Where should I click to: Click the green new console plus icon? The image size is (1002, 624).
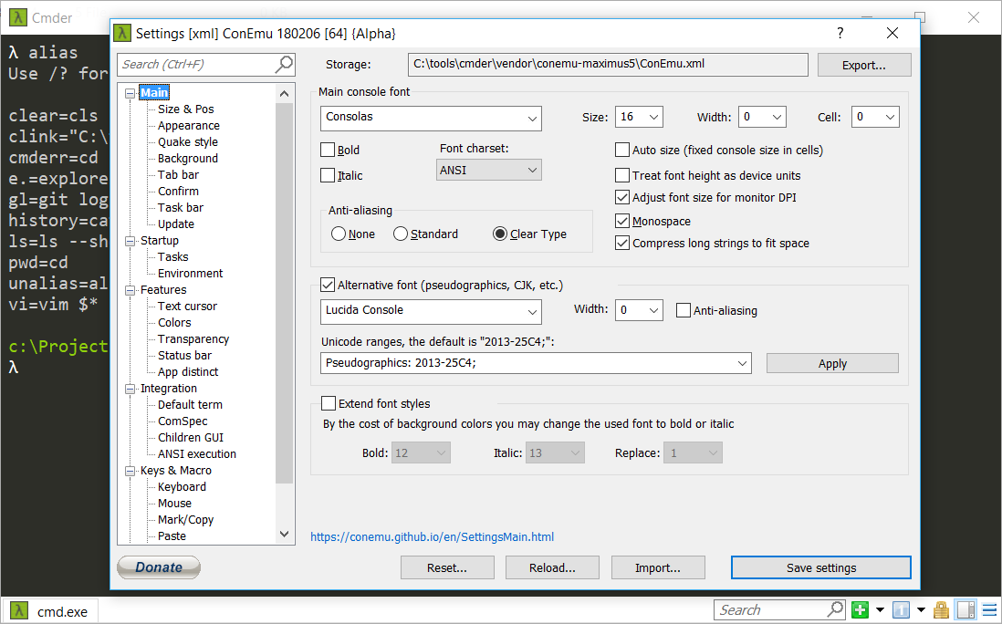click(860, 610)
